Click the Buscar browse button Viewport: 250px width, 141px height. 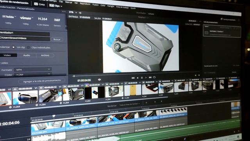coord(57,39)
